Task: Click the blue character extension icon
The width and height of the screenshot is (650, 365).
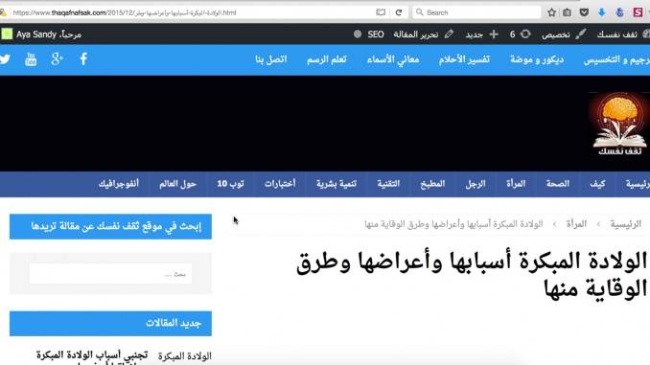Action: click(x=619, y=12)
